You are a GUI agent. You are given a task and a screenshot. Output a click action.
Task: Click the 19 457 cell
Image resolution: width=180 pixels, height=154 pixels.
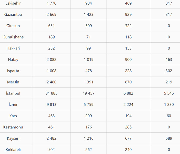tap(88, 93)
